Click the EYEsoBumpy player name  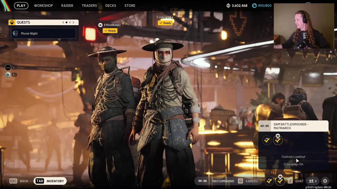112,25
